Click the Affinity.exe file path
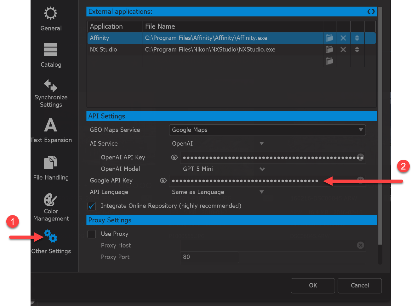Screen dimensions: 411x306 pyautogui.click(x=206, y=38)
